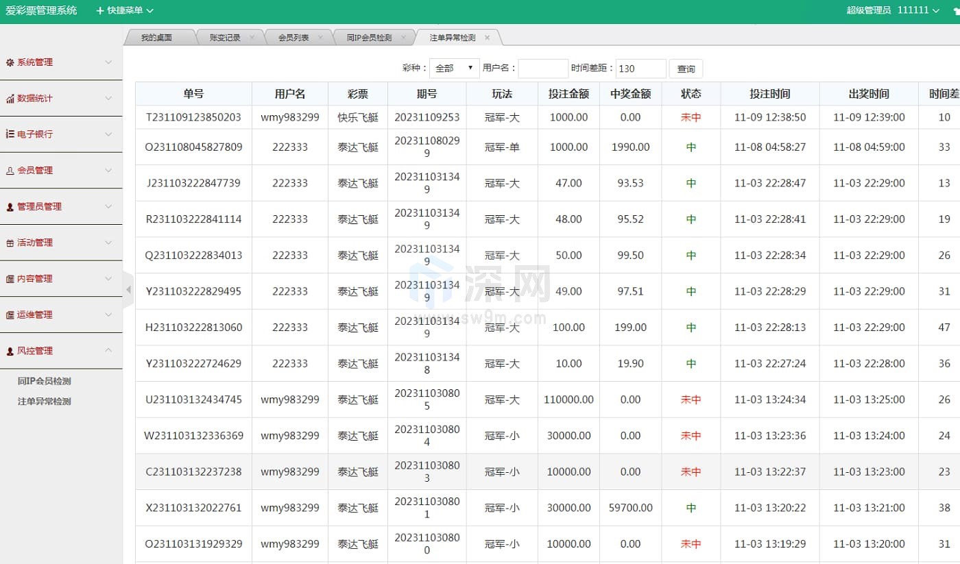Click the 电子银行 list icon
The image size is (960, 564).
coord(10,134)
